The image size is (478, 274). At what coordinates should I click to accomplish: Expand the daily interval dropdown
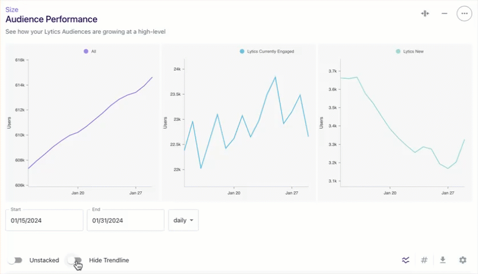(183, 220)
